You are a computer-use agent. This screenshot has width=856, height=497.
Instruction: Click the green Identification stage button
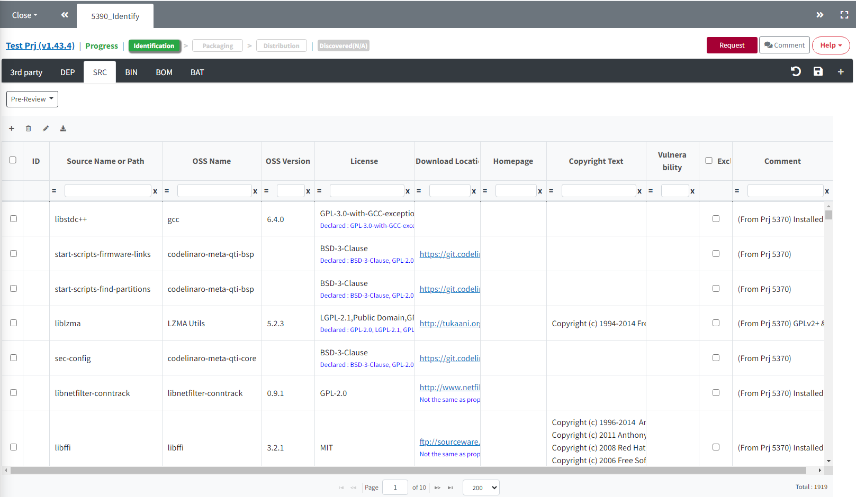click(154, 46)
